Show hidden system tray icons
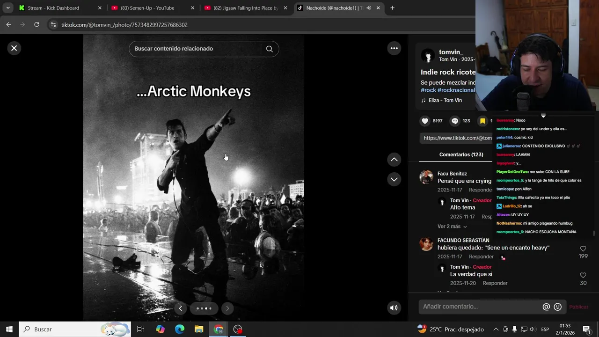599x337 pixels. pos(496,330)
